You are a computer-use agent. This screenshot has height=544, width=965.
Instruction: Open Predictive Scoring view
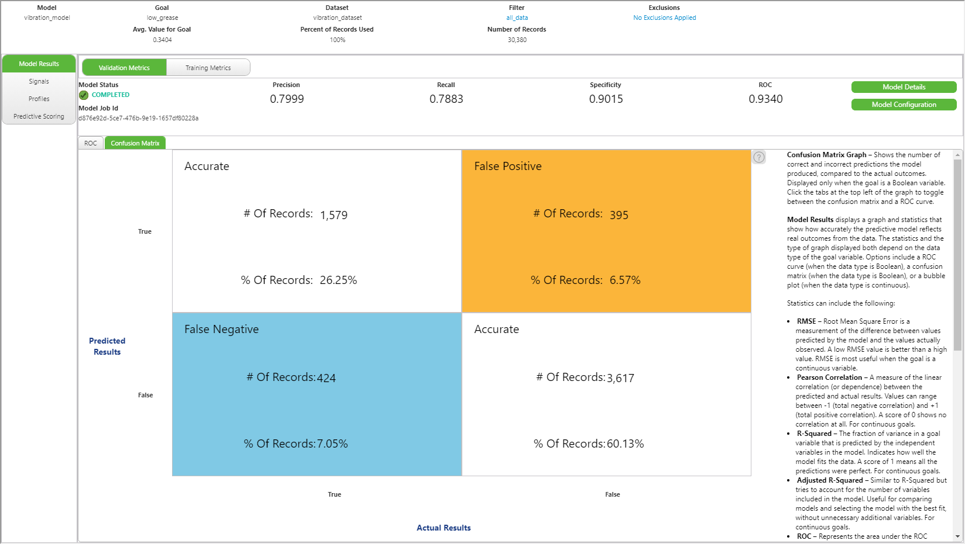39,116
